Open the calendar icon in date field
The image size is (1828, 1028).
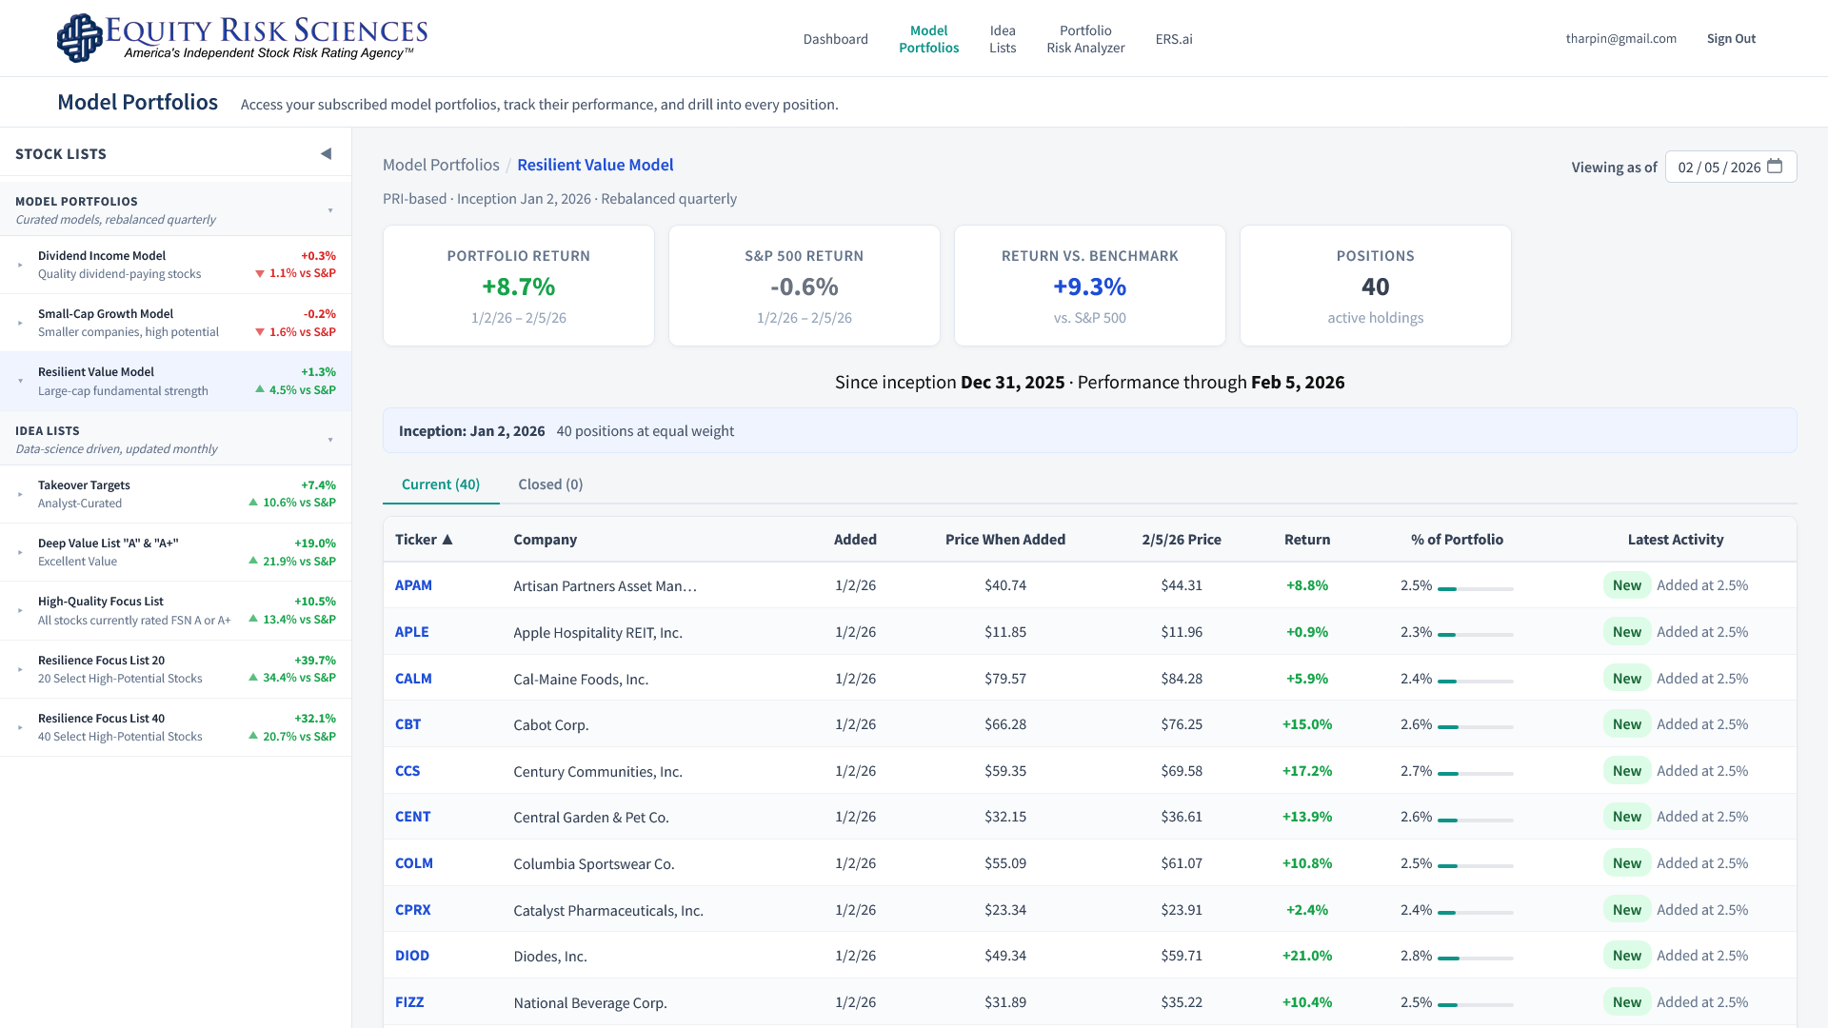[x=1775, y=167]
